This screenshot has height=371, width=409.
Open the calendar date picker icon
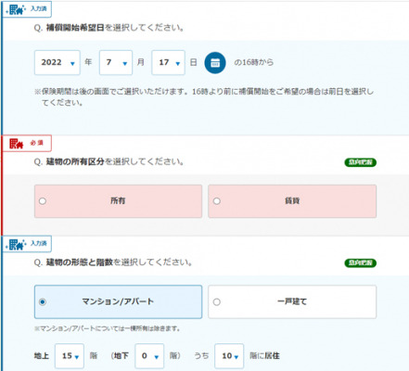click(215, 63)
